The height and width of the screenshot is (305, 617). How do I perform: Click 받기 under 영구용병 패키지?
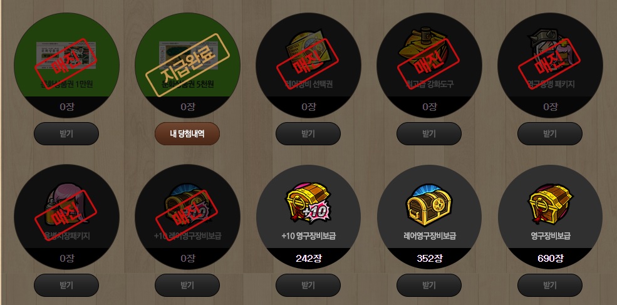click(x=550, y=134)
